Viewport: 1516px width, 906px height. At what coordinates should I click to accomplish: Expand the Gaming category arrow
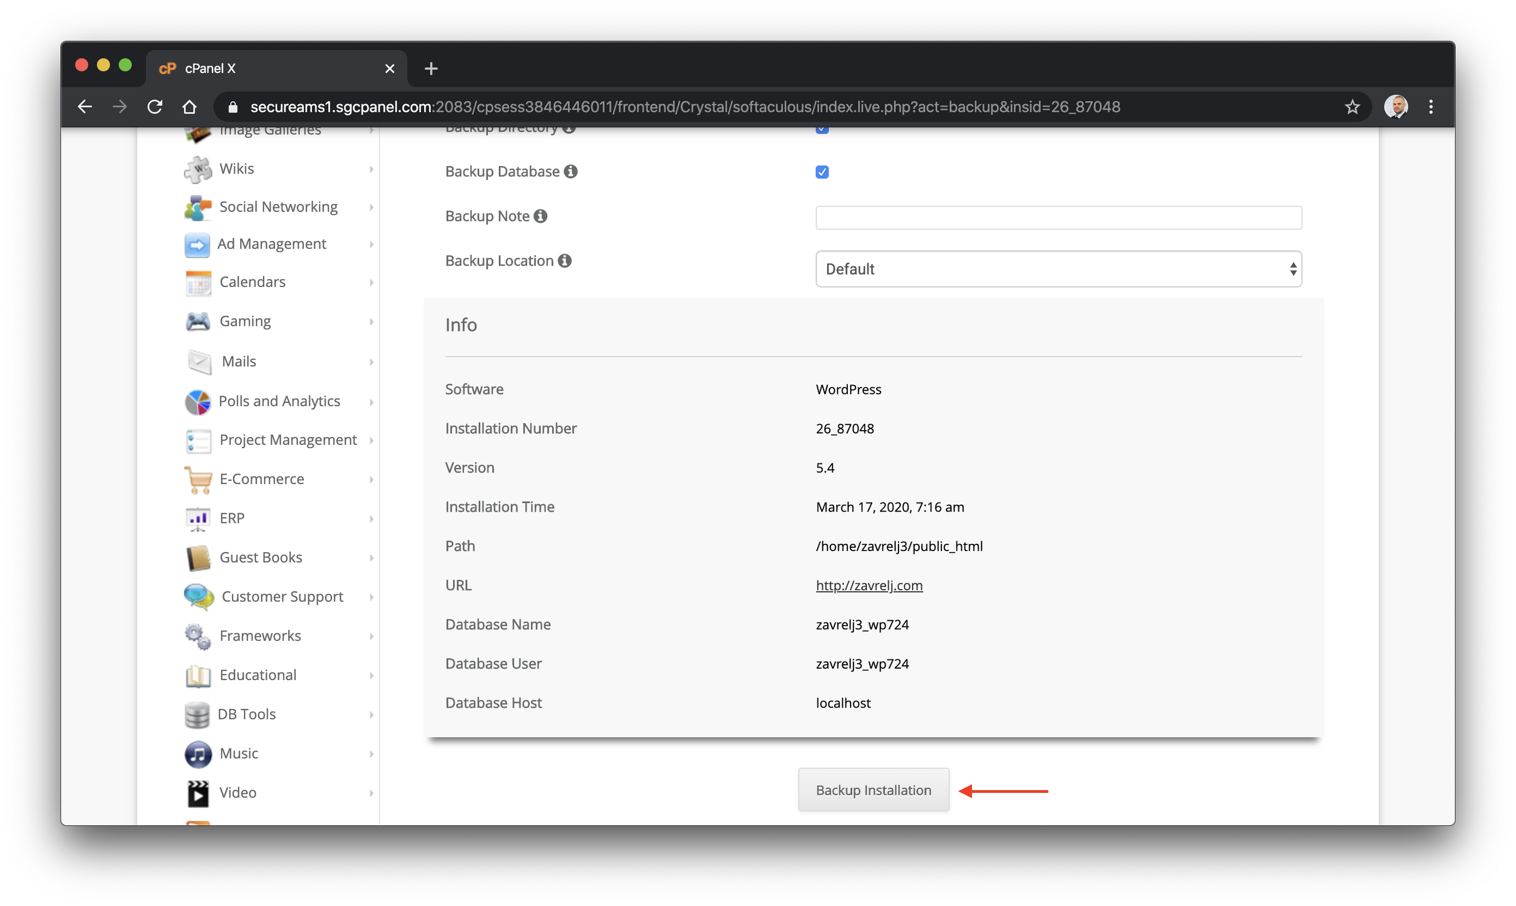coord(371,322)
